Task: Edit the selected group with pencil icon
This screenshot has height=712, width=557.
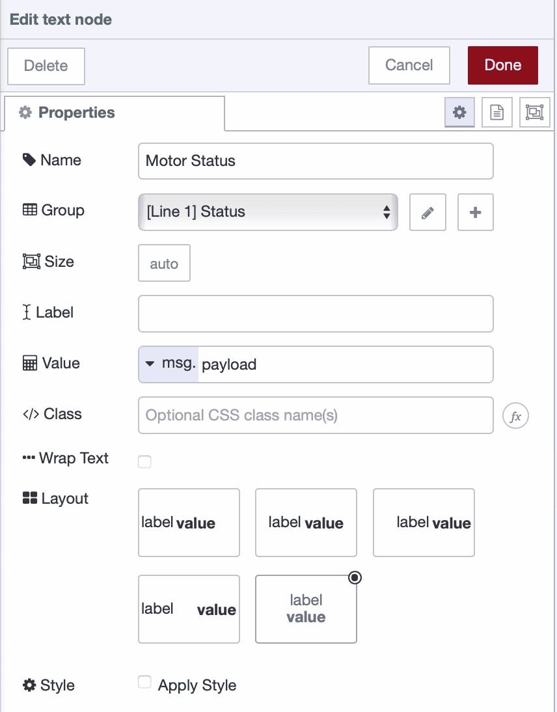Action: pos(428,212)
